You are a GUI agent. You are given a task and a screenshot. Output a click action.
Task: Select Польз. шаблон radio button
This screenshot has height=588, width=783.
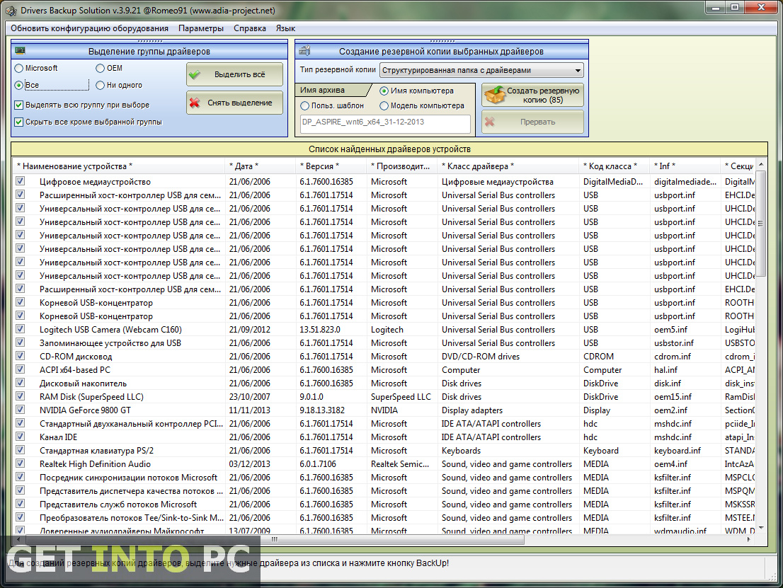click(x=304, y=106)
